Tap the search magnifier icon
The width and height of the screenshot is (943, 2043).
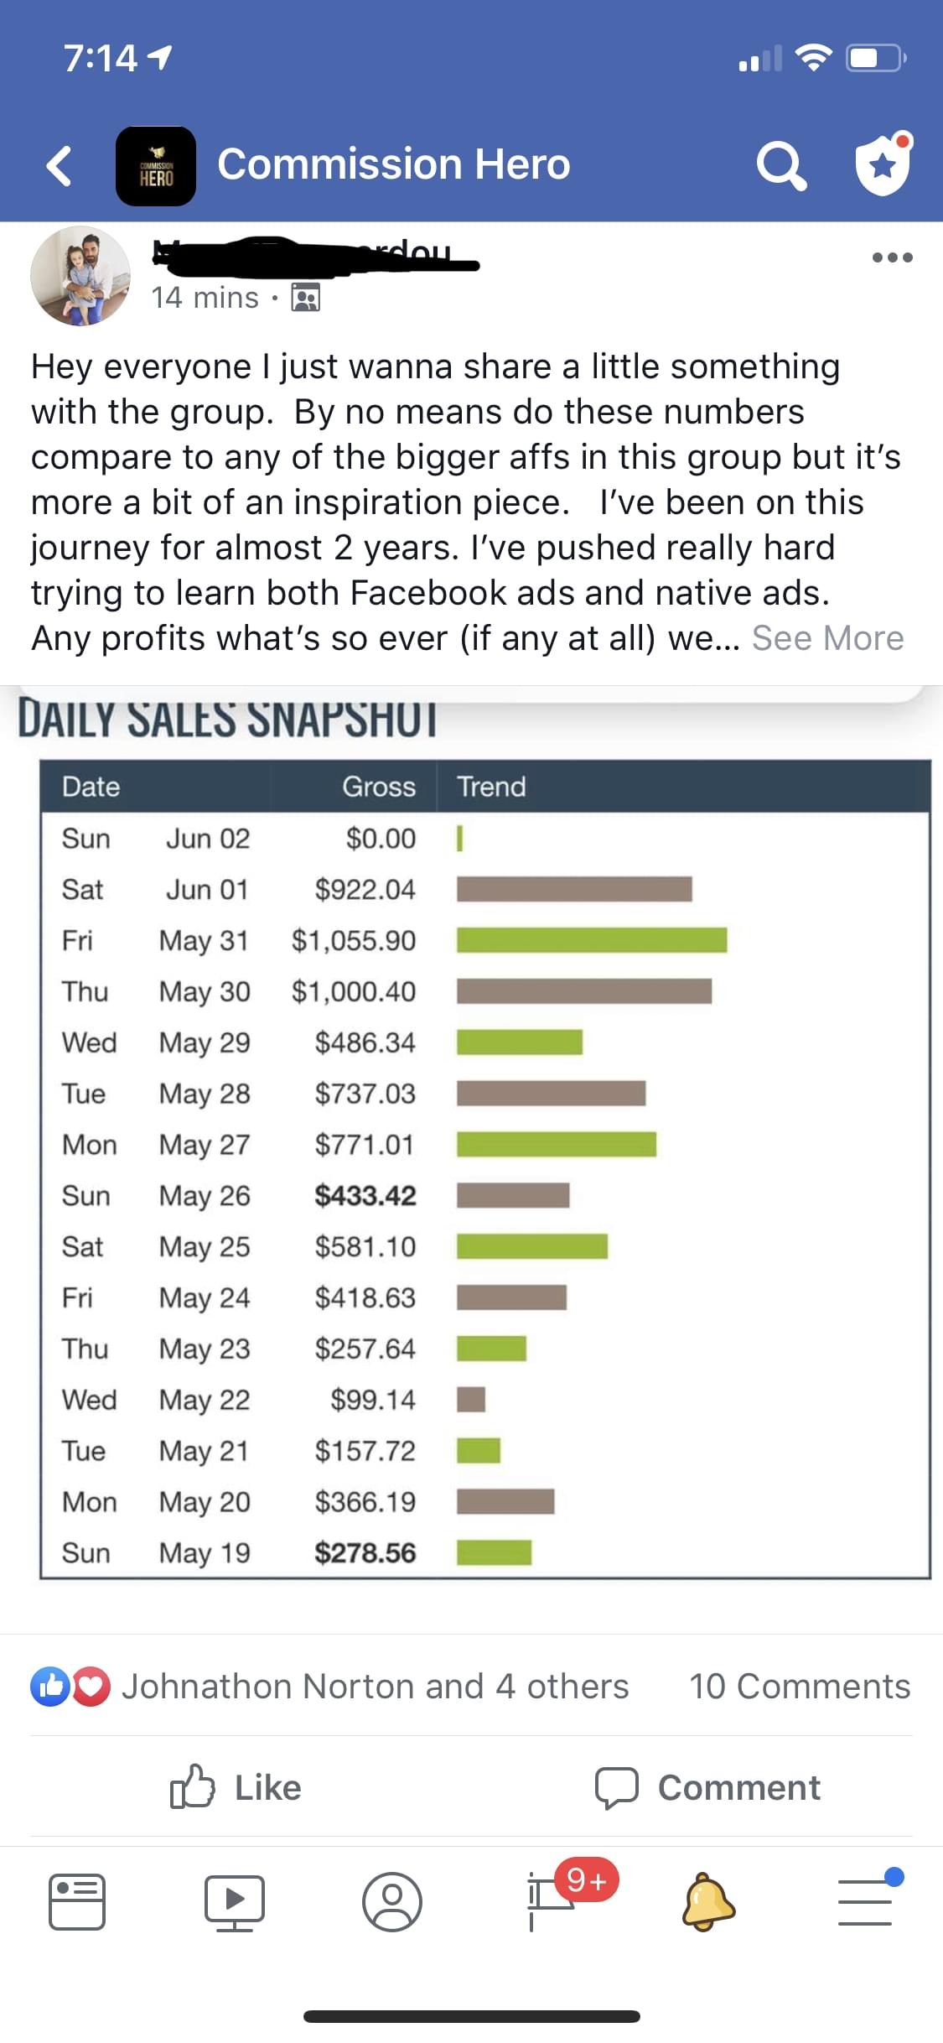pos(781,165)
